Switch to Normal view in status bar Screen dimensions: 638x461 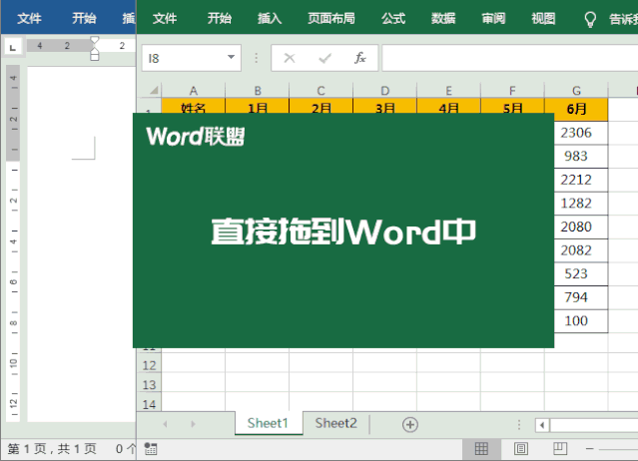(x=480, y=449)
